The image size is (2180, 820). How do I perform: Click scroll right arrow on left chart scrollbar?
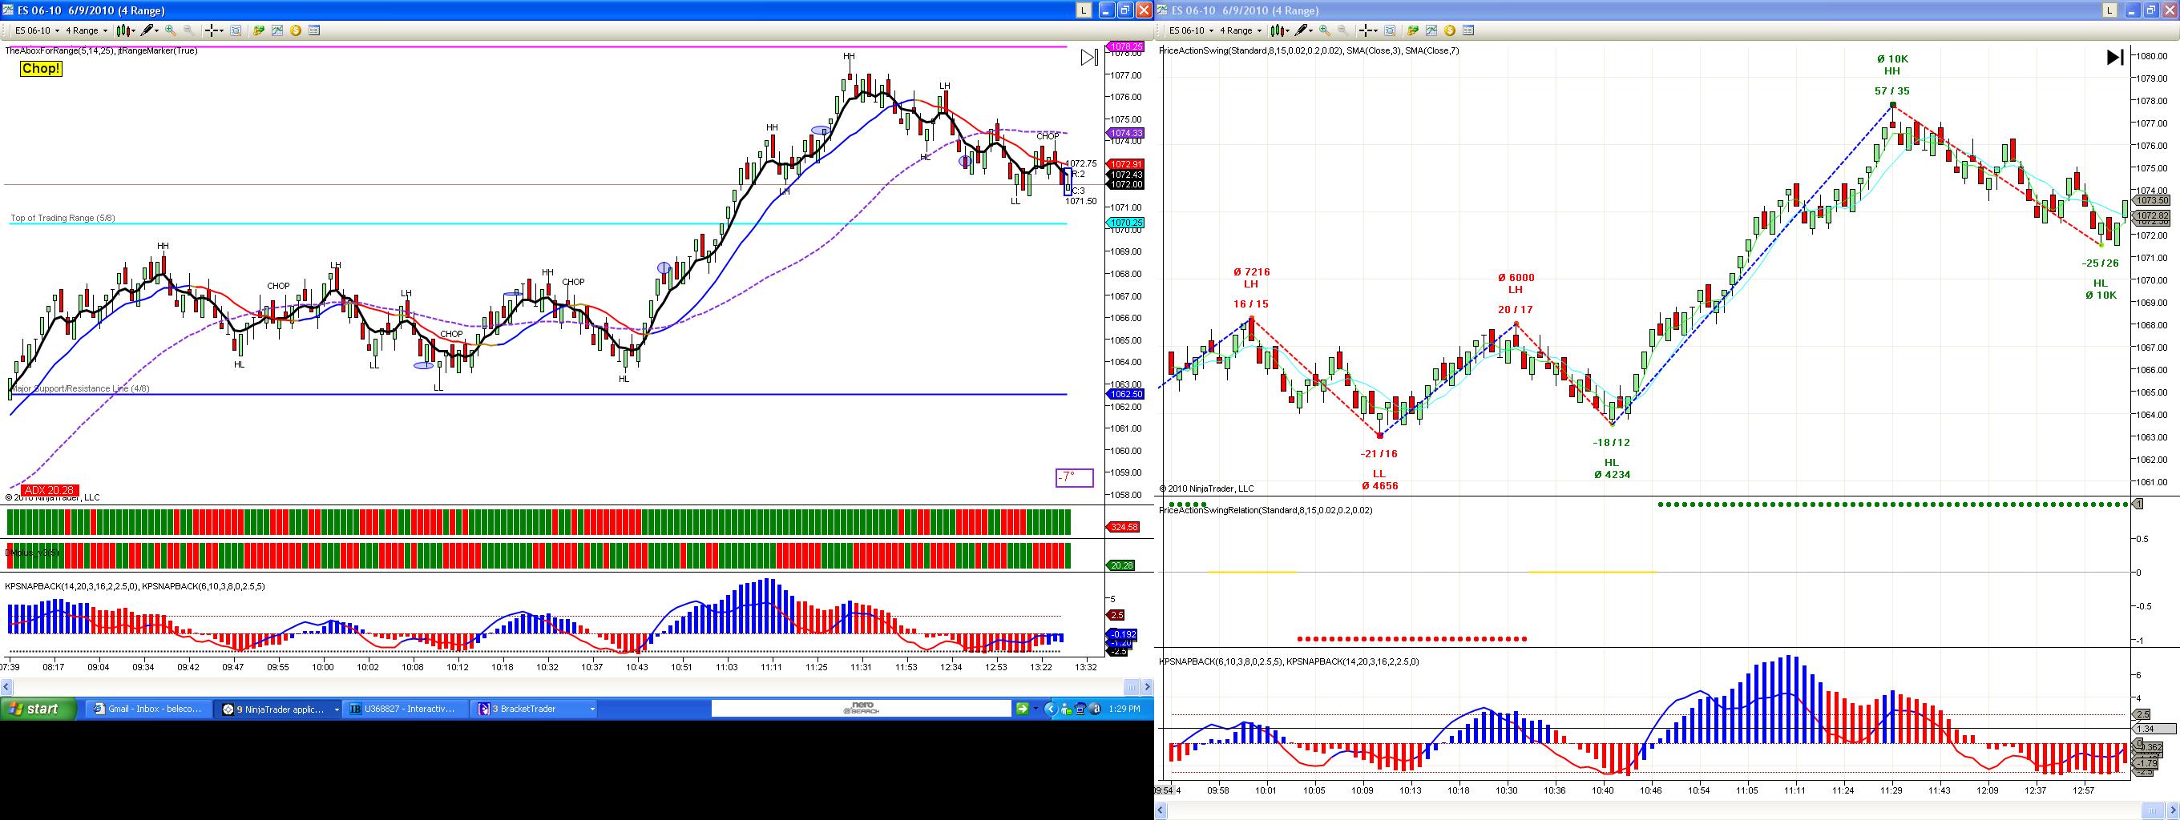[1146, 685]
